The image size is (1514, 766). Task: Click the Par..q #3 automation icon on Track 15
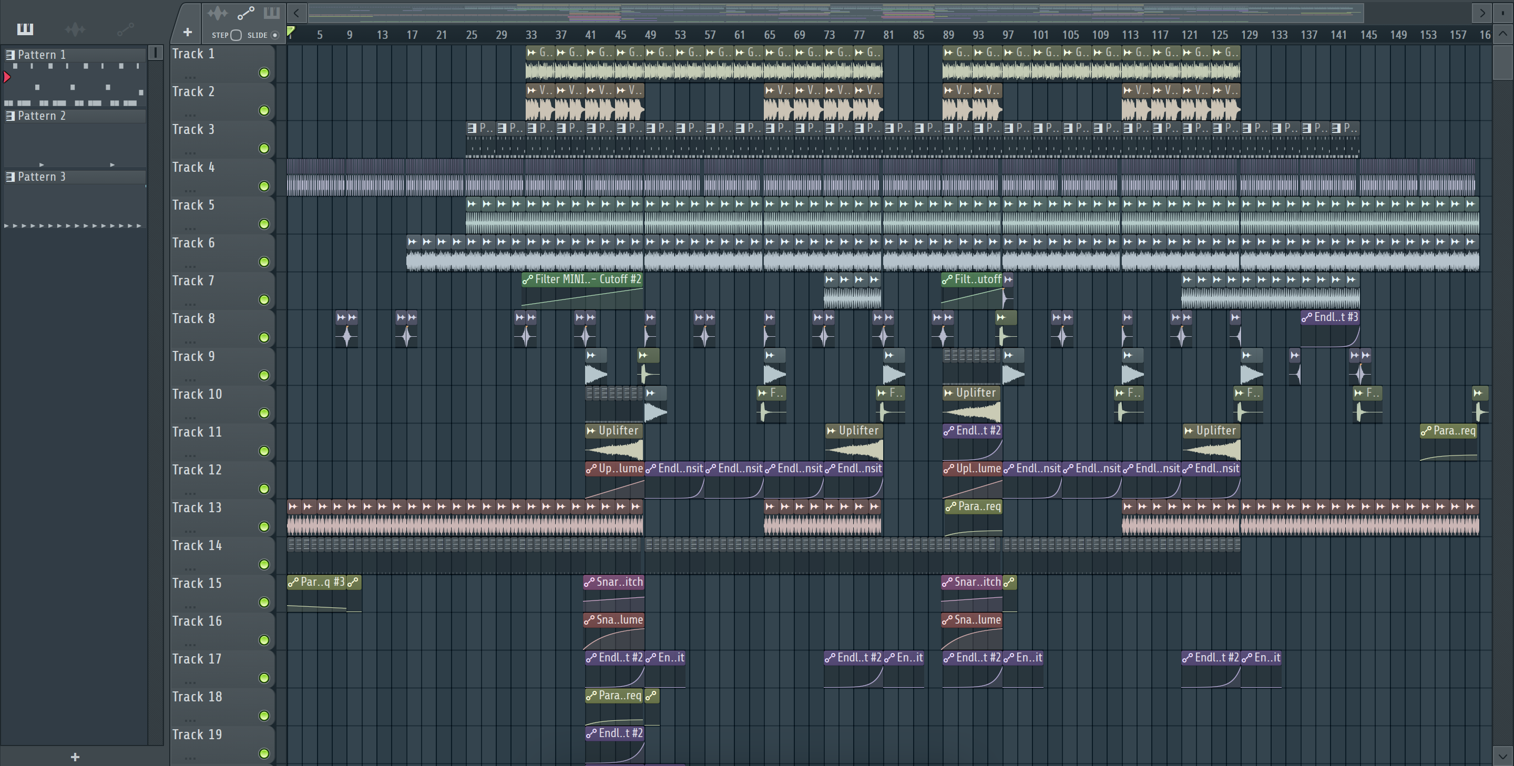(293, 582)
